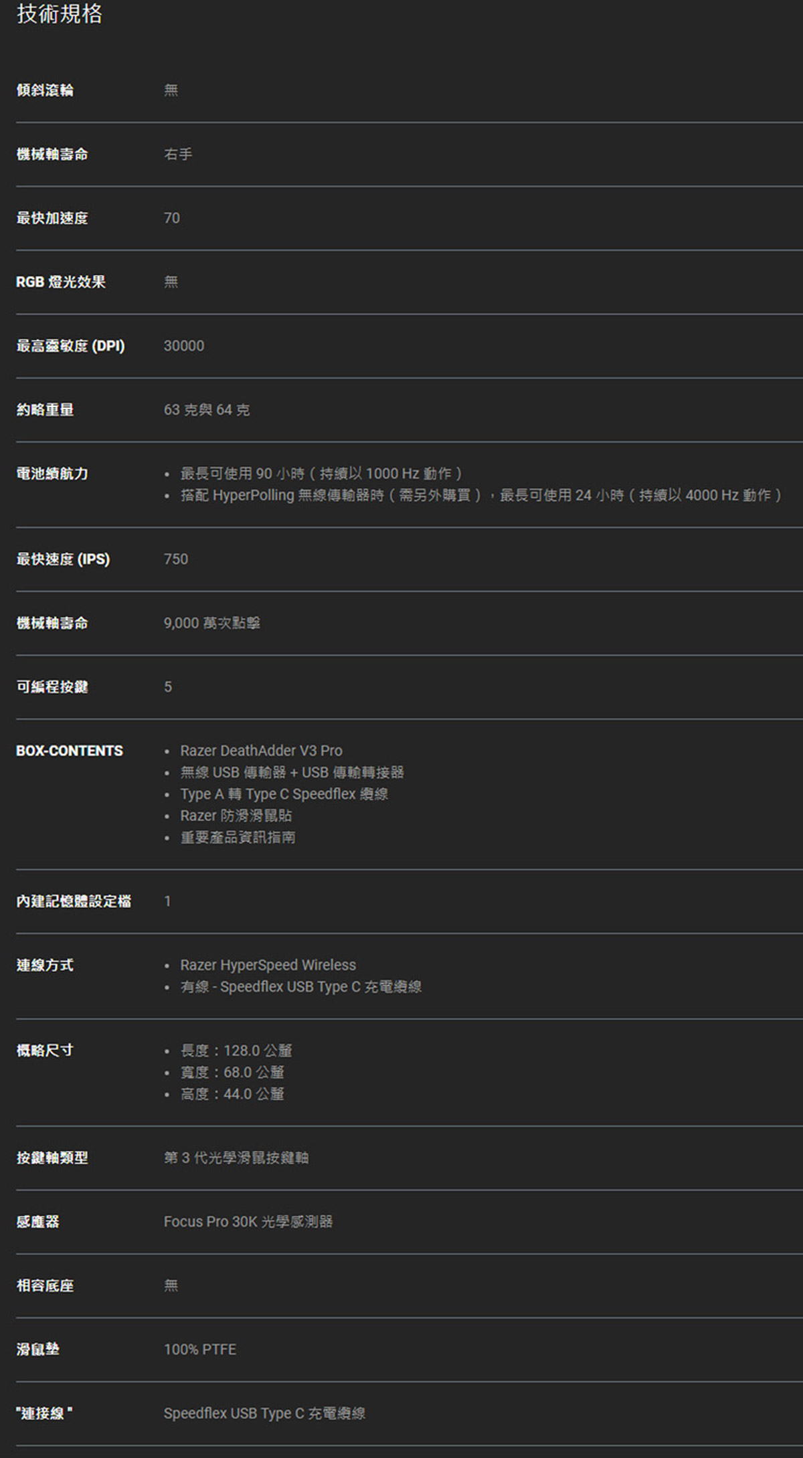The width and height of the screenshot is (803, 1458).
Task: Click the "內建記憶體設定檔" label
Action: (74, 901)
